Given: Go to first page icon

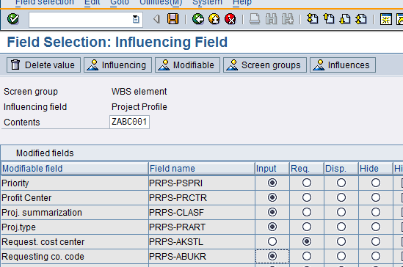Looking at the screenshot, I should 312,19.
